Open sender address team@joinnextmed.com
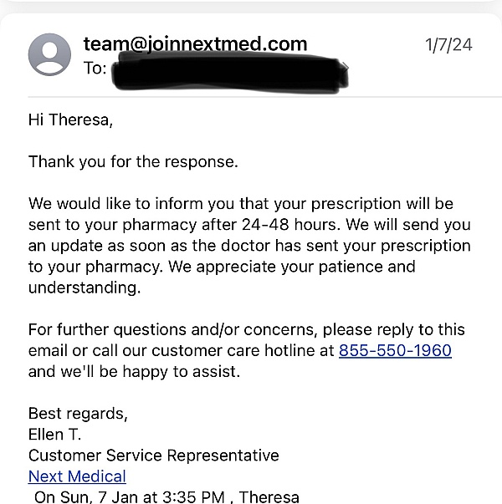Viewport: 502px width, 504px height. click(195, 44)
